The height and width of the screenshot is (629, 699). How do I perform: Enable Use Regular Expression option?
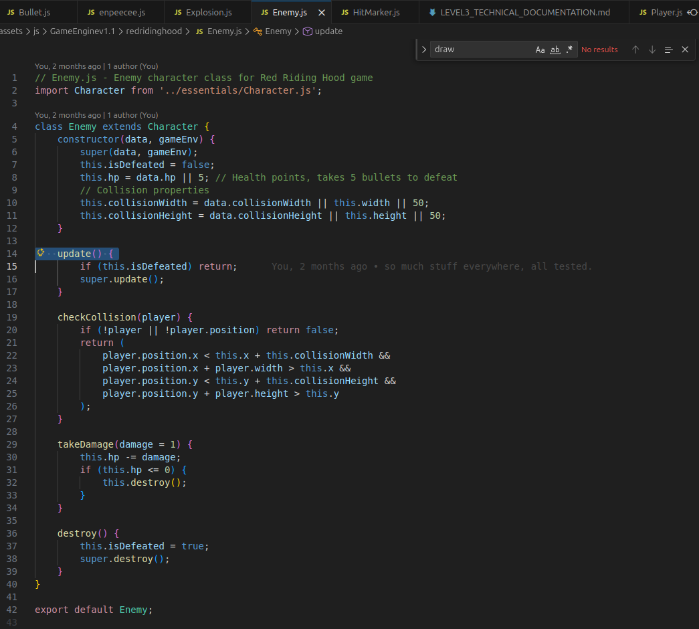point(569,50)
